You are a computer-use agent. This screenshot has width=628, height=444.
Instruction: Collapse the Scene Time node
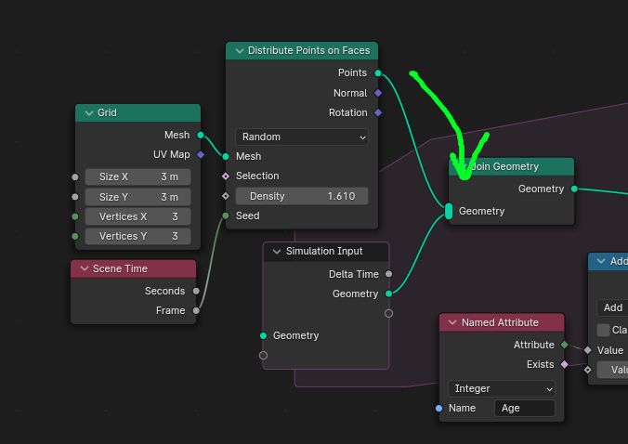coord(85,268)
